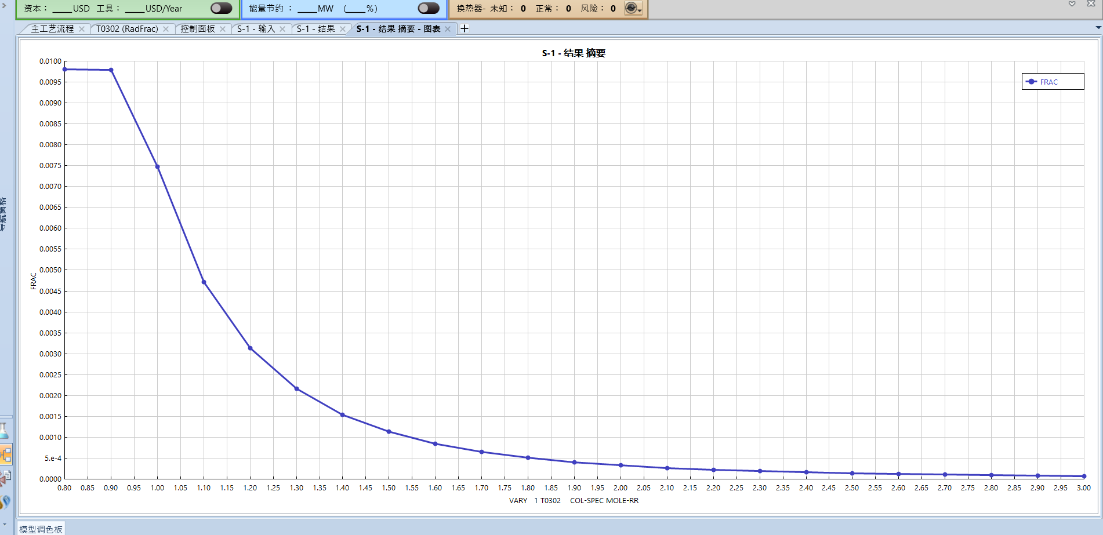
Task: Switch to the S-1 - 结果 tab
Action: (316, 29)
